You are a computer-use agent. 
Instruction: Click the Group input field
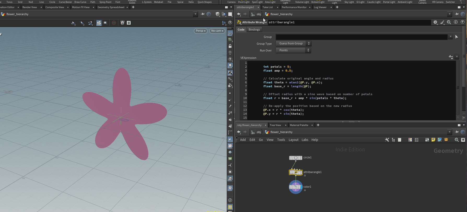pyautogui.click(x=361, y=37)
